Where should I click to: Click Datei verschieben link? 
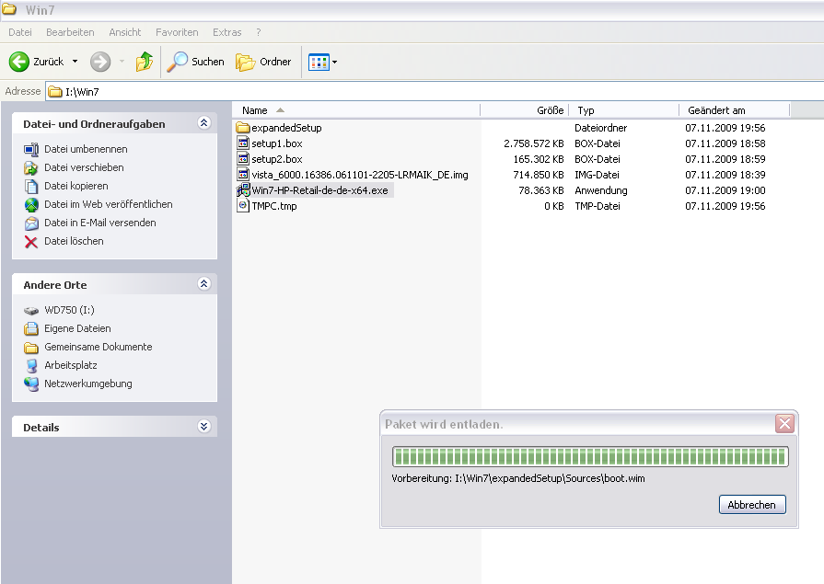coord(84,167)
